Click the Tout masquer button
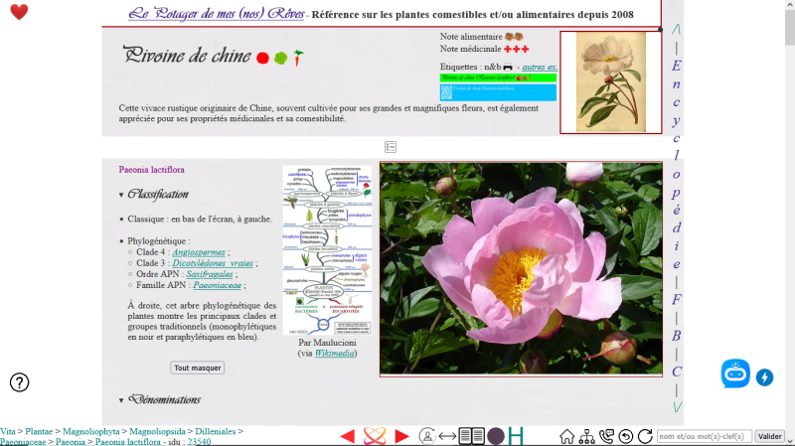The height and width of the screenshot is (446, 795). click(197, 368)
